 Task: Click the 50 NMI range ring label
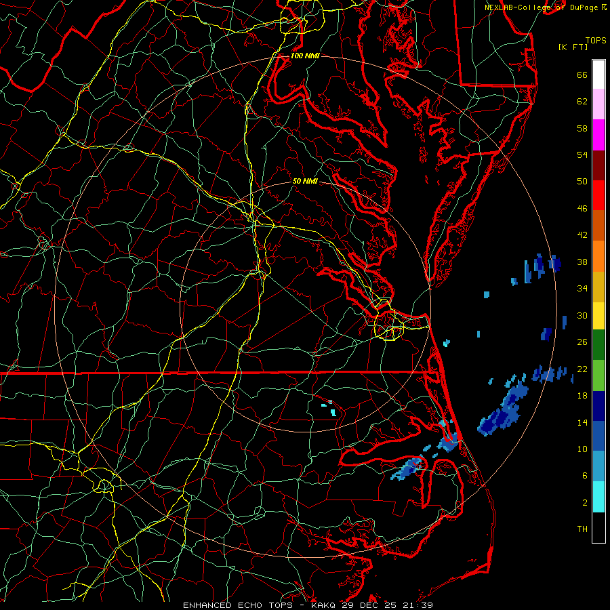click(305, 181)
